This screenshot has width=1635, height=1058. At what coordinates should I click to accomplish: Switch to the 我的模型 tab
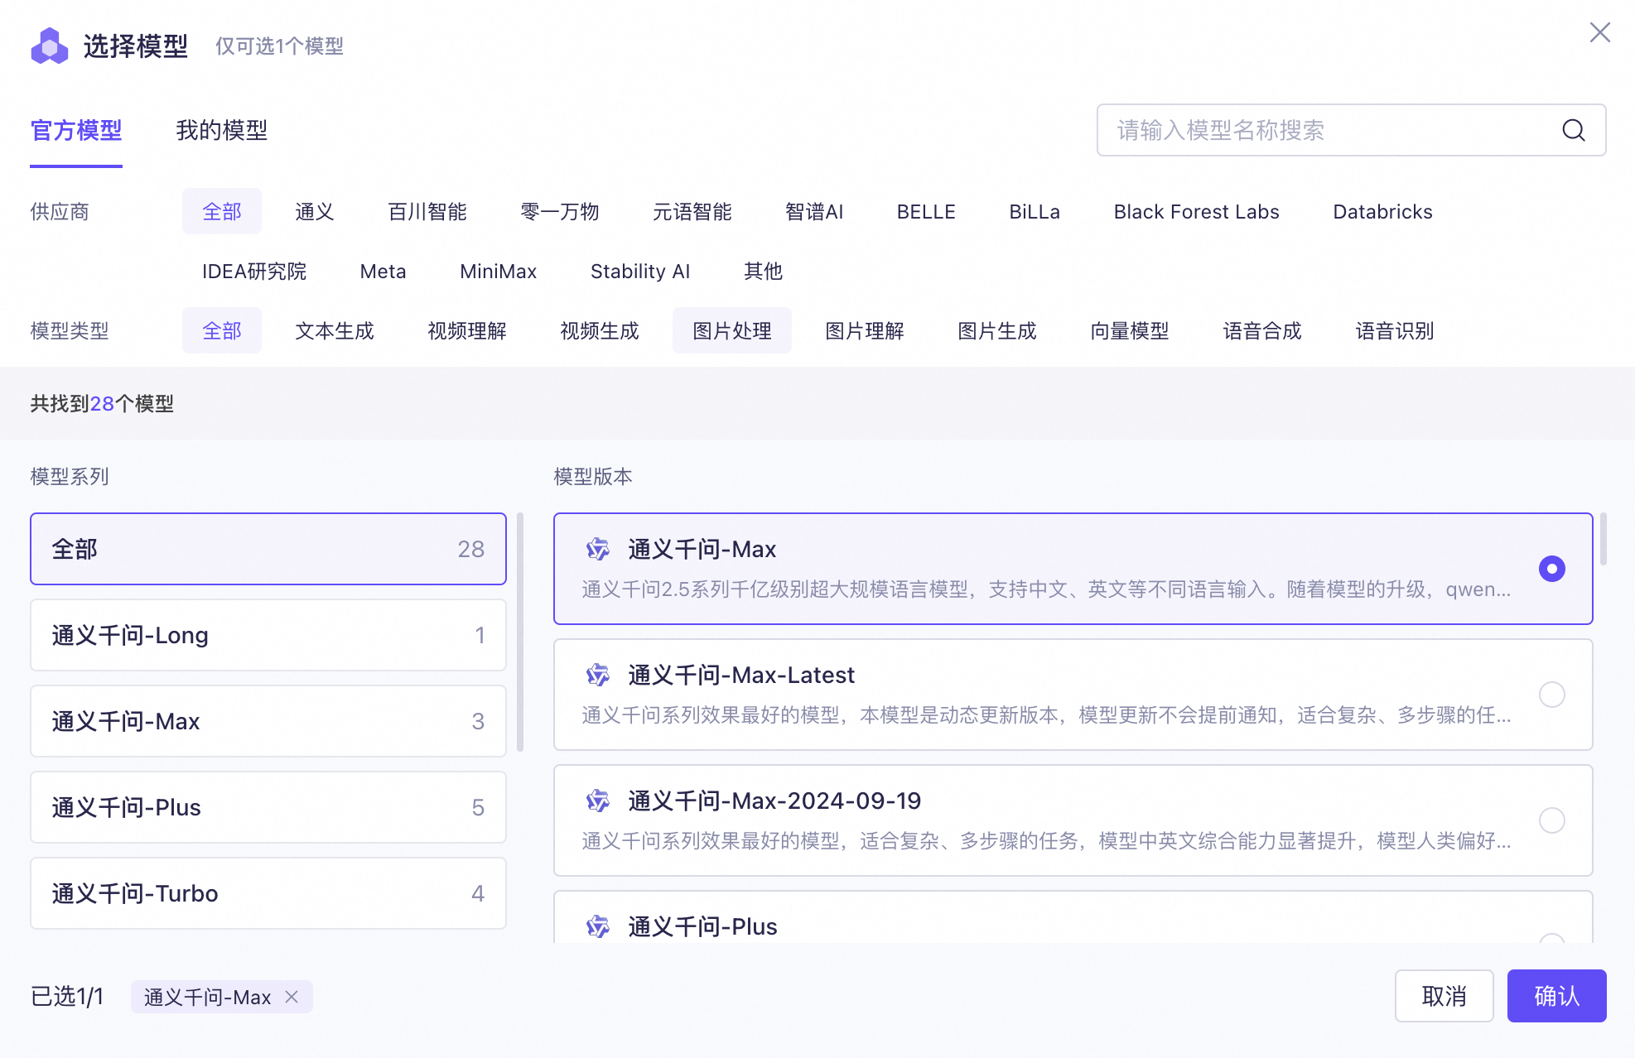(222, 130)
